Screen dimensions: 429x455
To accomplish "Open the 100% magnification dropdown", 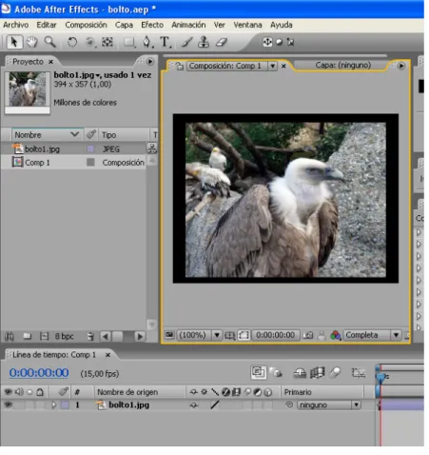I will (217, 335).
